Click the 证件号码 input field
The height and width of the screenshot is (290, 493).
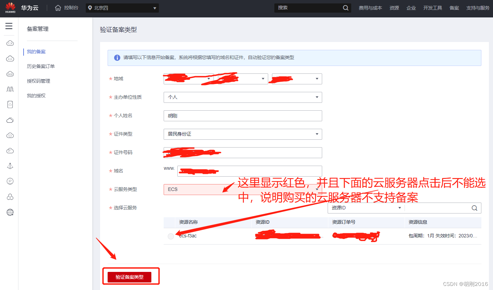coord(243,153)
